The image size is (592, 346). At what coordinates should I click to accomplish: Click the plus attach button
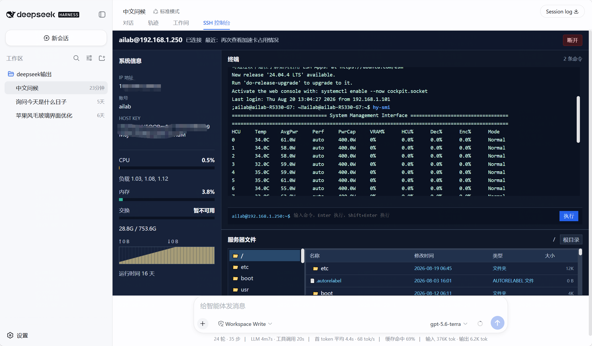coord(203,324)
